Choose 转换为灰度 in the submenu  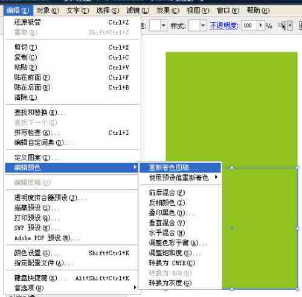click(x=181, y=283)
